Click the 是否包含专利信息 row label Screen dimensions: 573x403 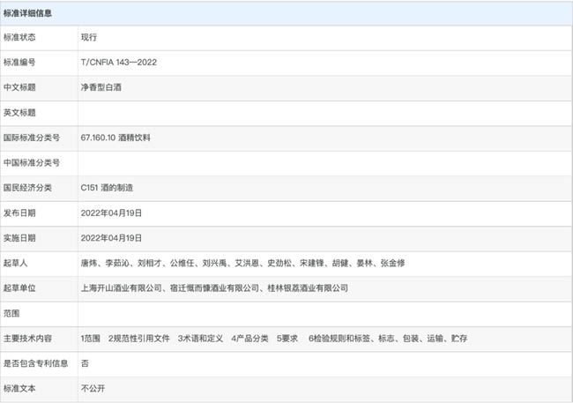point(36,363)
